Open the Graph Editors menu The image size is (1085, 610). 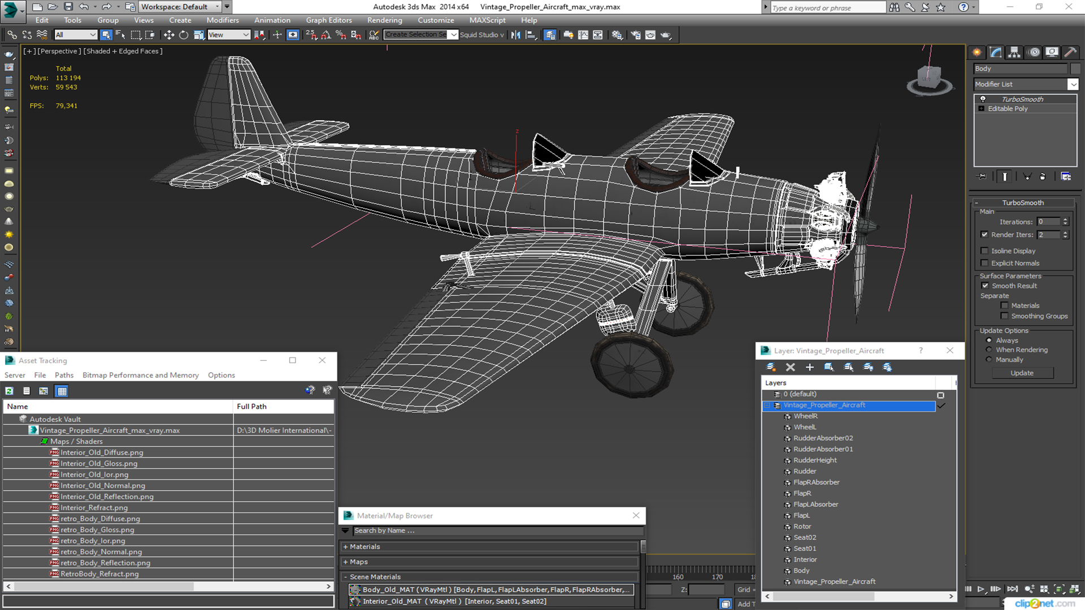[329, 20]
